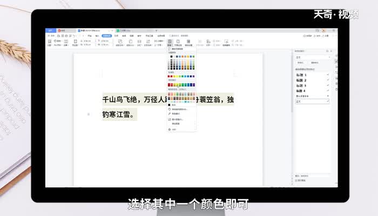Apply the 标题 2 style
This screenshot has width=378, height=216.
(x=313, y=80)
